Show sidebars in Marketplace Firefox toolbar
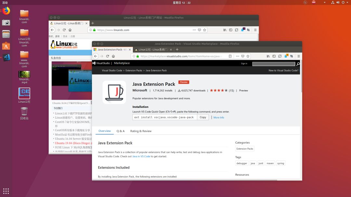Image resolution: width=351 pixels, height=197 pixels. 274,56
